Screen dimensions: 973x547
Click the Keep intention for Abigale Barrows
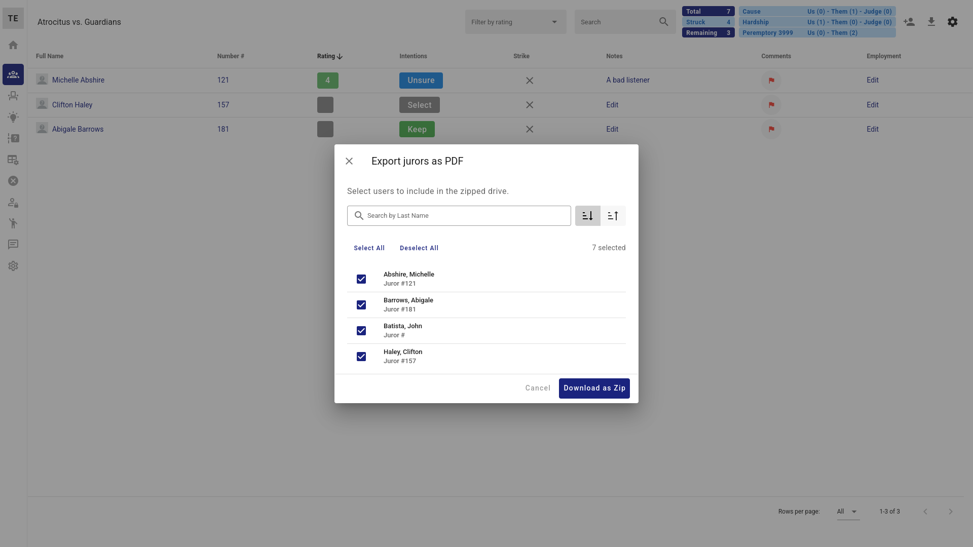pos(417,129)
